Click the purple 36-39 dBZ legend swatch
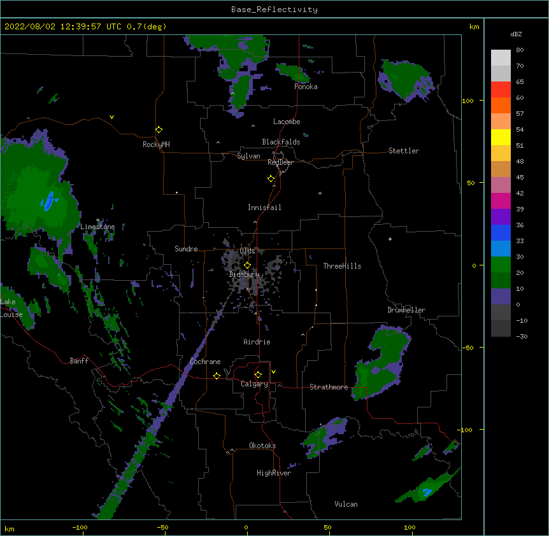The width and height of the screenshot is (549, 536). 501,217
